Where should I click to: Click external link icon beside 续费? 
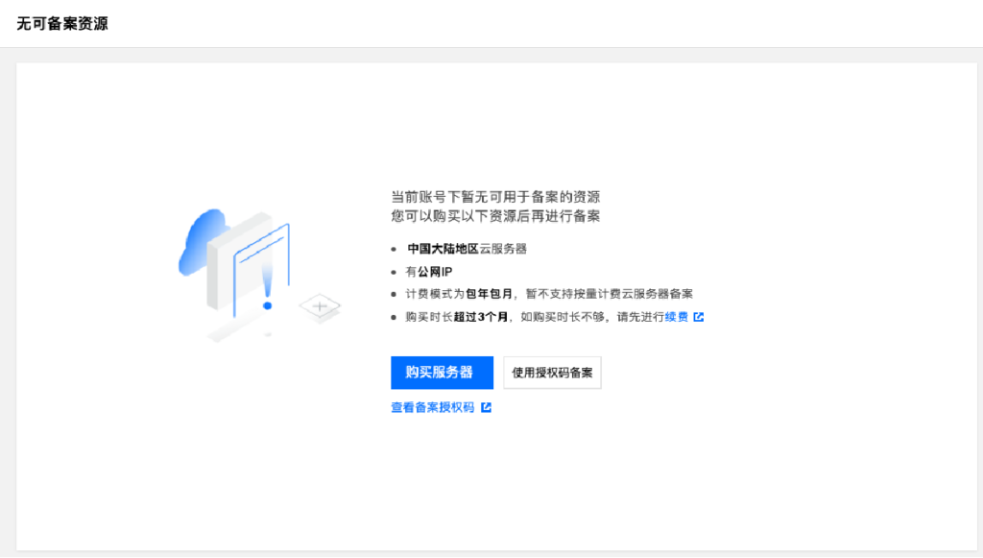(699, 317)
